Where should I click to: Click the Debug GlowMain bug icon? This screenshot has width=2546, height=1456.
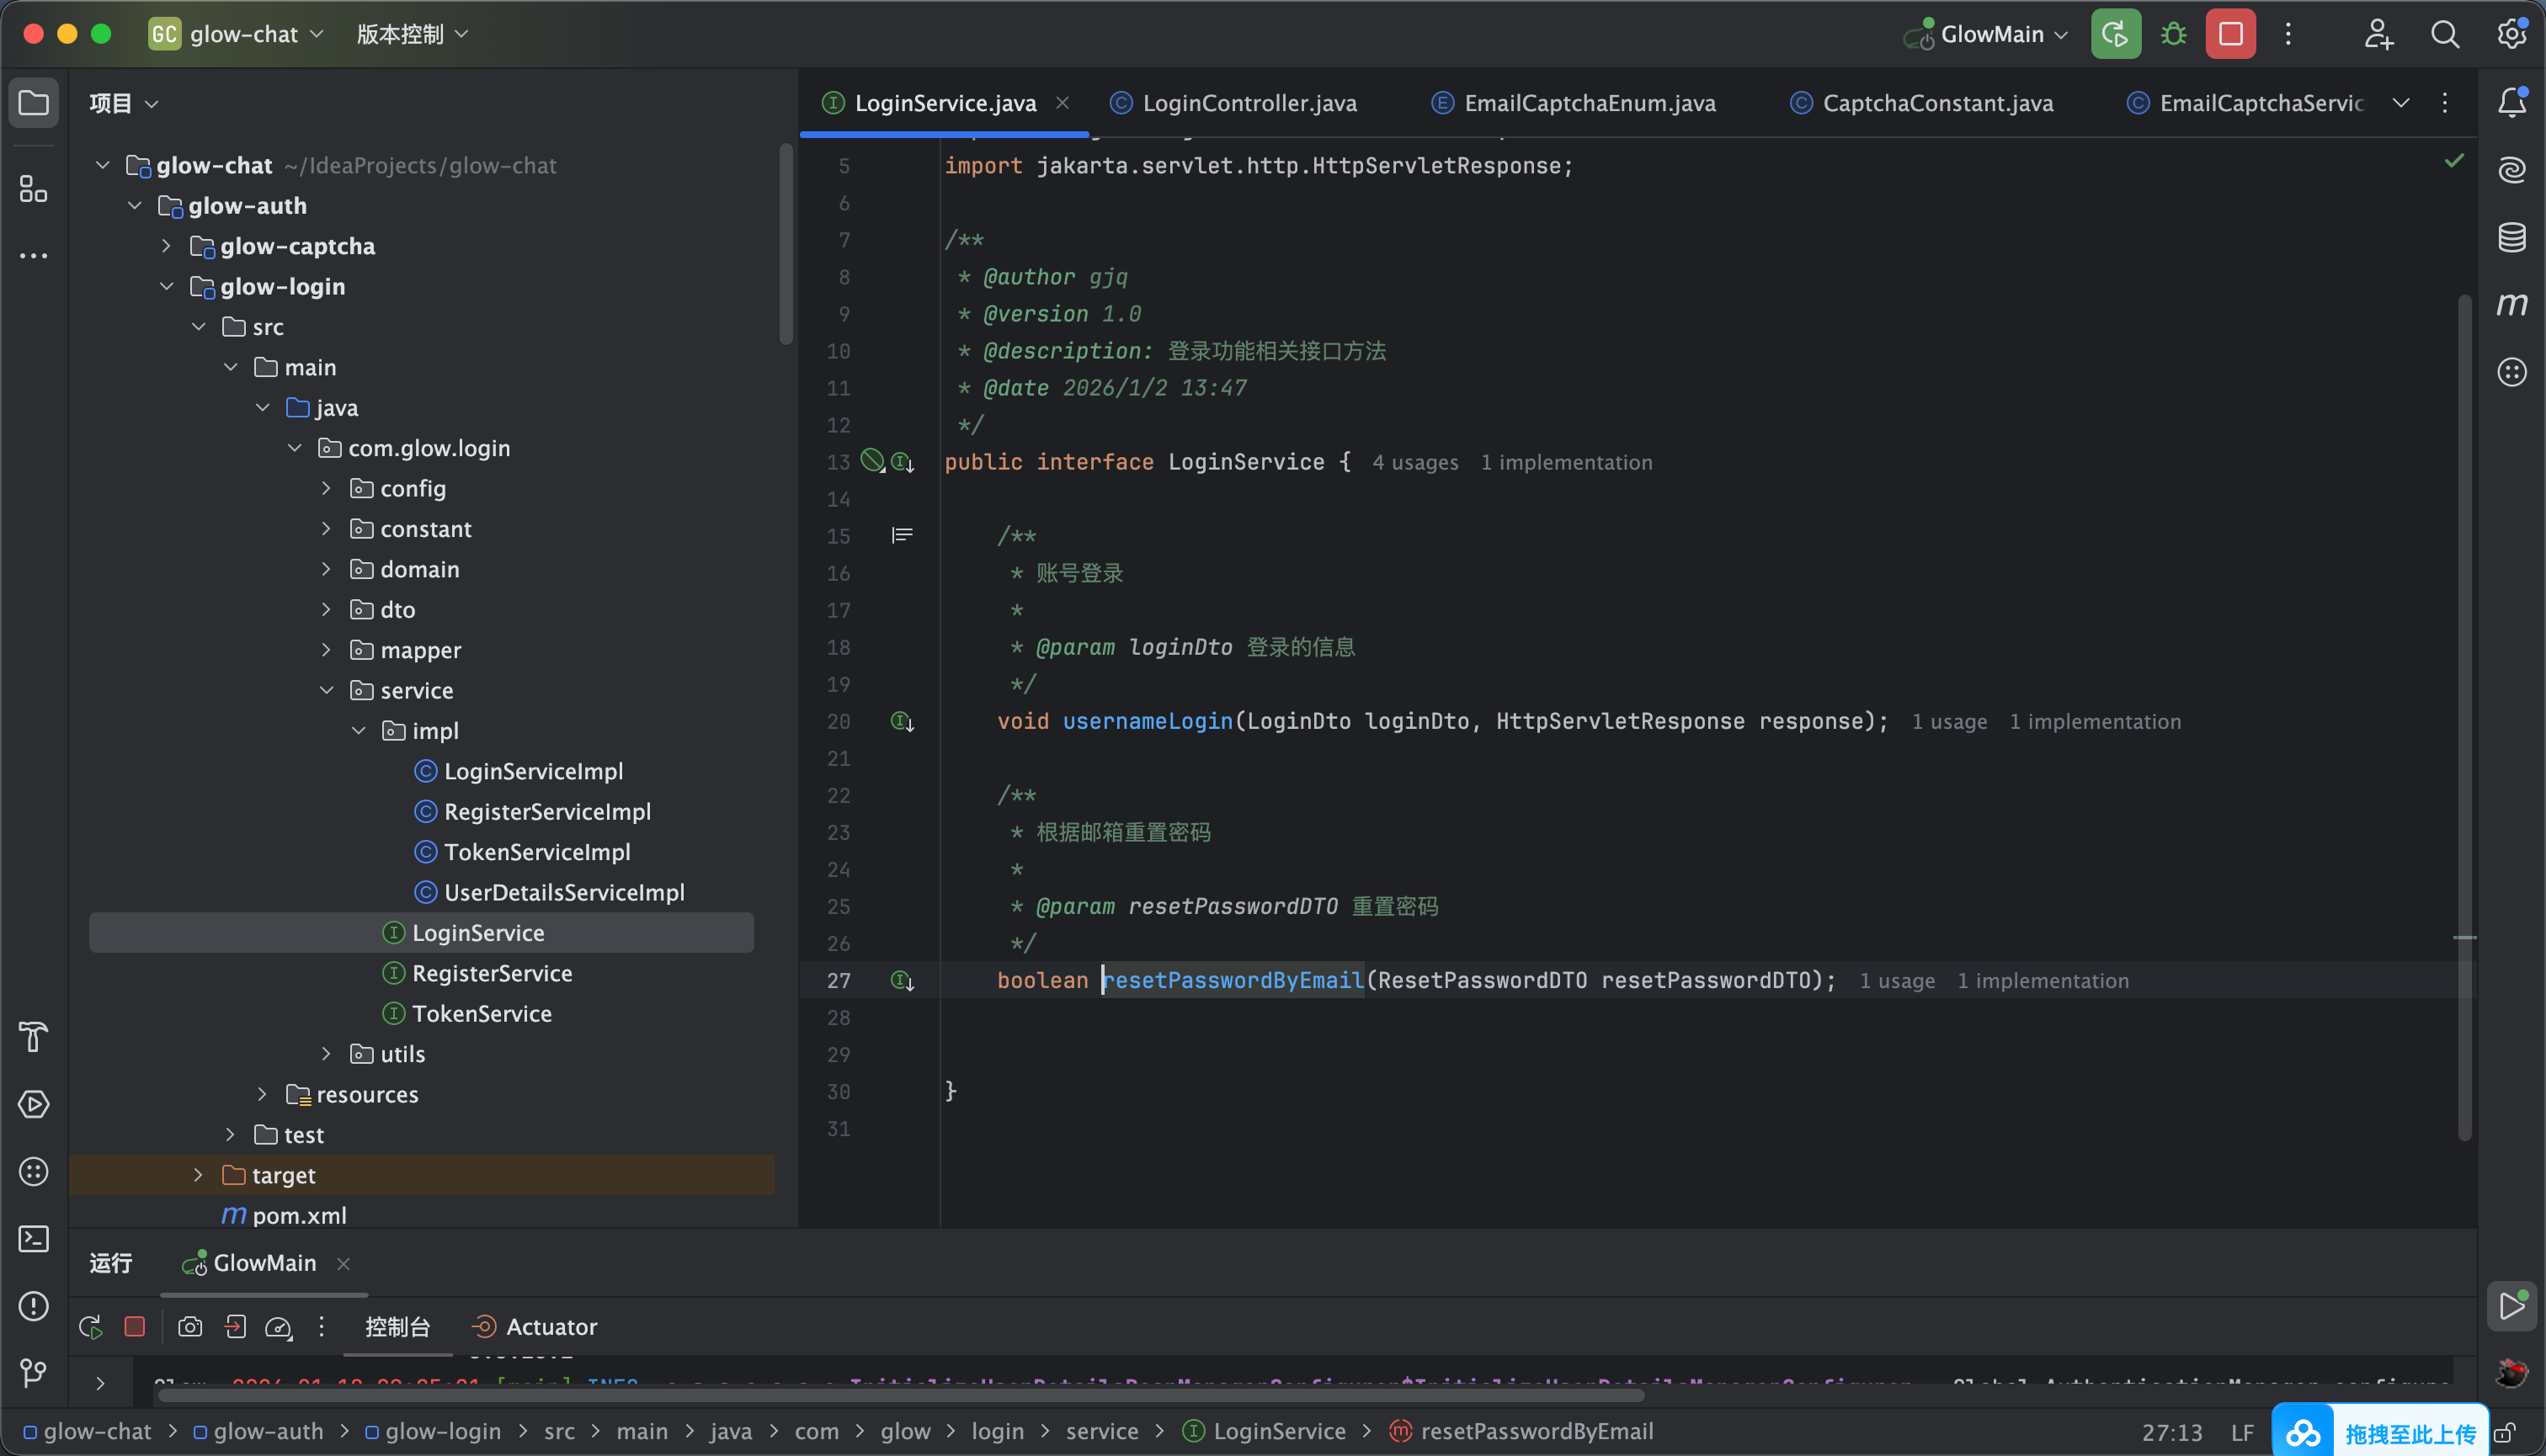click(2173, 34)
